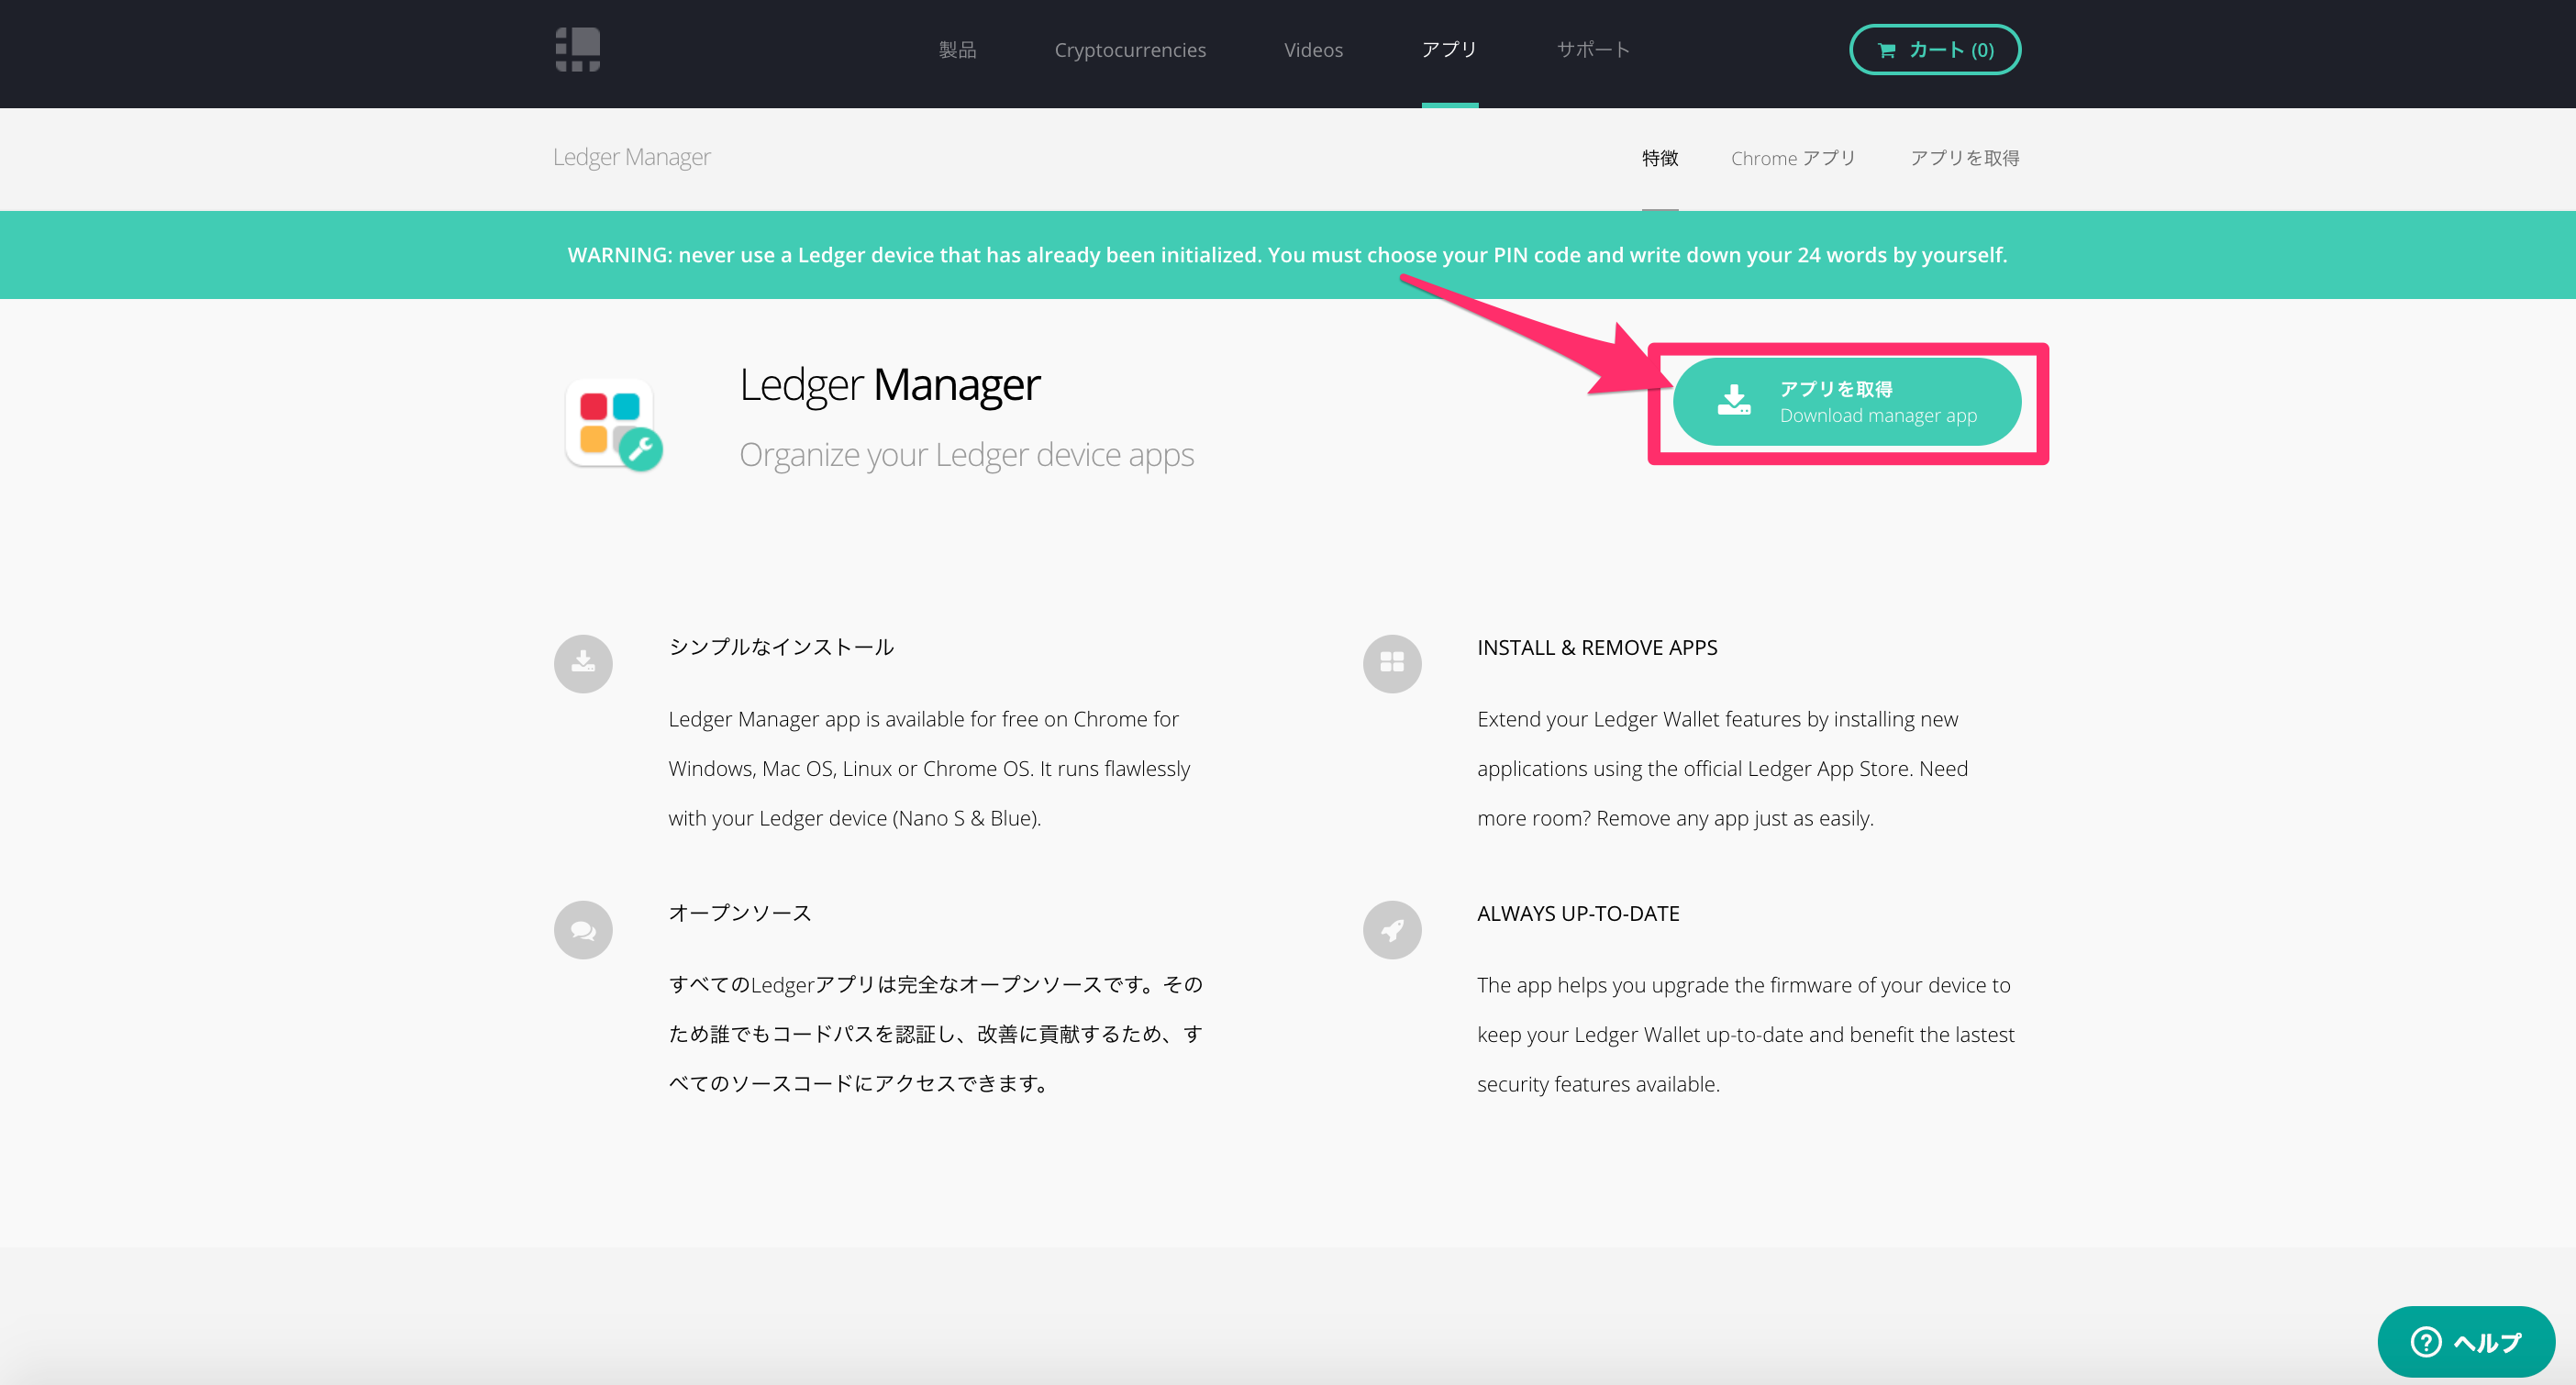Click the download arrow icon in green button
The height and width of the screenshot is (1385, 2576).
tap(1733, 401)
